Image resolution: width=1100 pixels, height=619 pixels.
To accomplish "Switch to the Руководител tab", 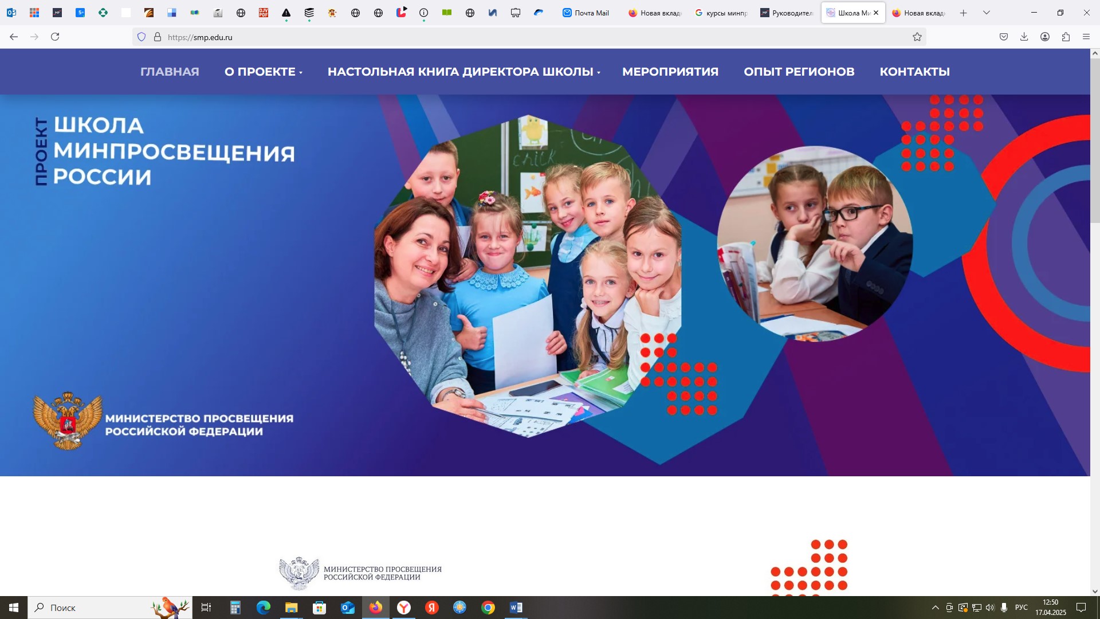I will coord(787,13).
